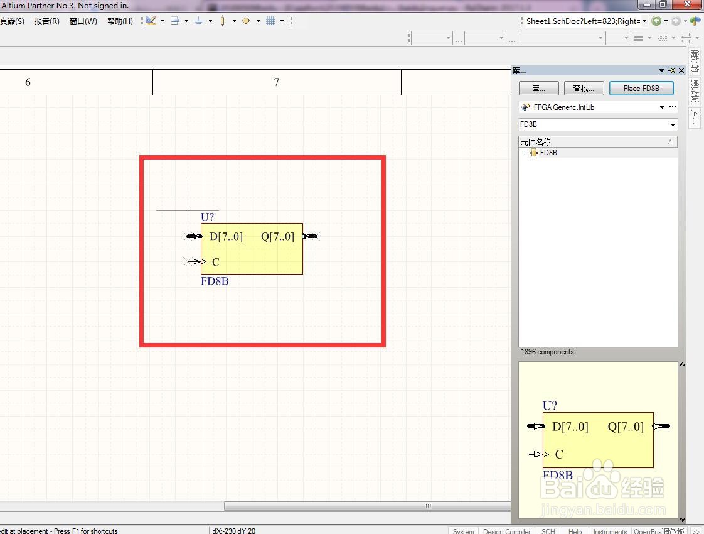Open the 库 libraries side tab
The image size is (704, 534).
click(x=695, y=117)
